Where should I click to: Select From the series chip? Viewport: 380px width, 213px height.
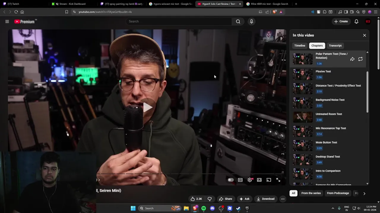pyautogui.click(x=311, y=193)
